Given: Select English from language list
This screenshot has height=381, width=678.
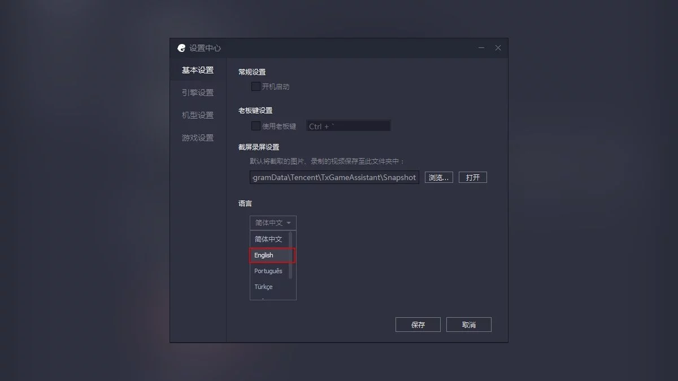Looking at the screenshot, I should [272, 255].
